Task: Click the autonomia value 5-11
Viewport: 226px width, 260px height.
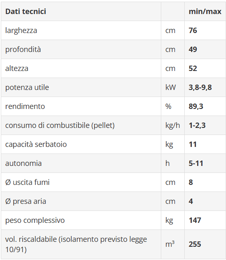Action: coord(196,163)
